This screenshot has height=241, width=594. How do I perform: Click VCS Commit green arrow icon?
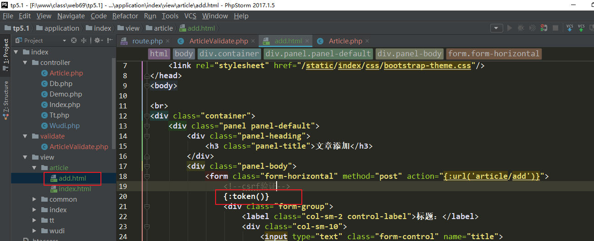581,28
